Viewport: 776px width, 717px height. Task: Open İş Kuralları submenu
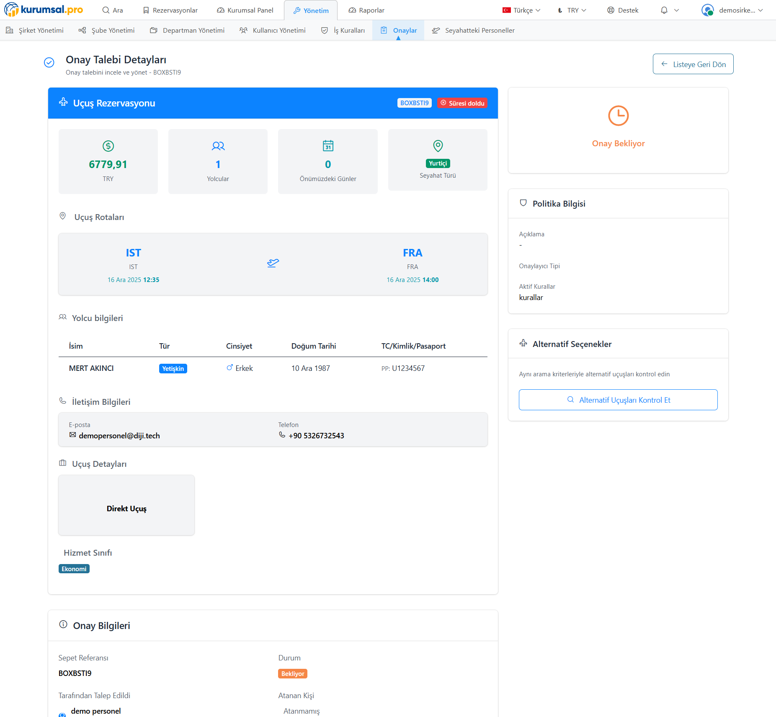343,30
